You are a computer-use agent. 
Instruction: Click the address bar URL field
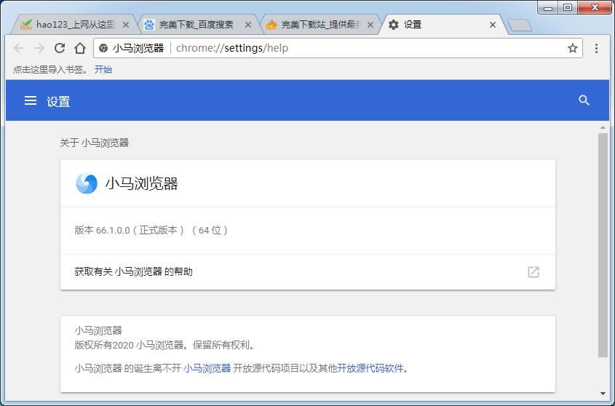pyautogui.click(x=364, y=48)
